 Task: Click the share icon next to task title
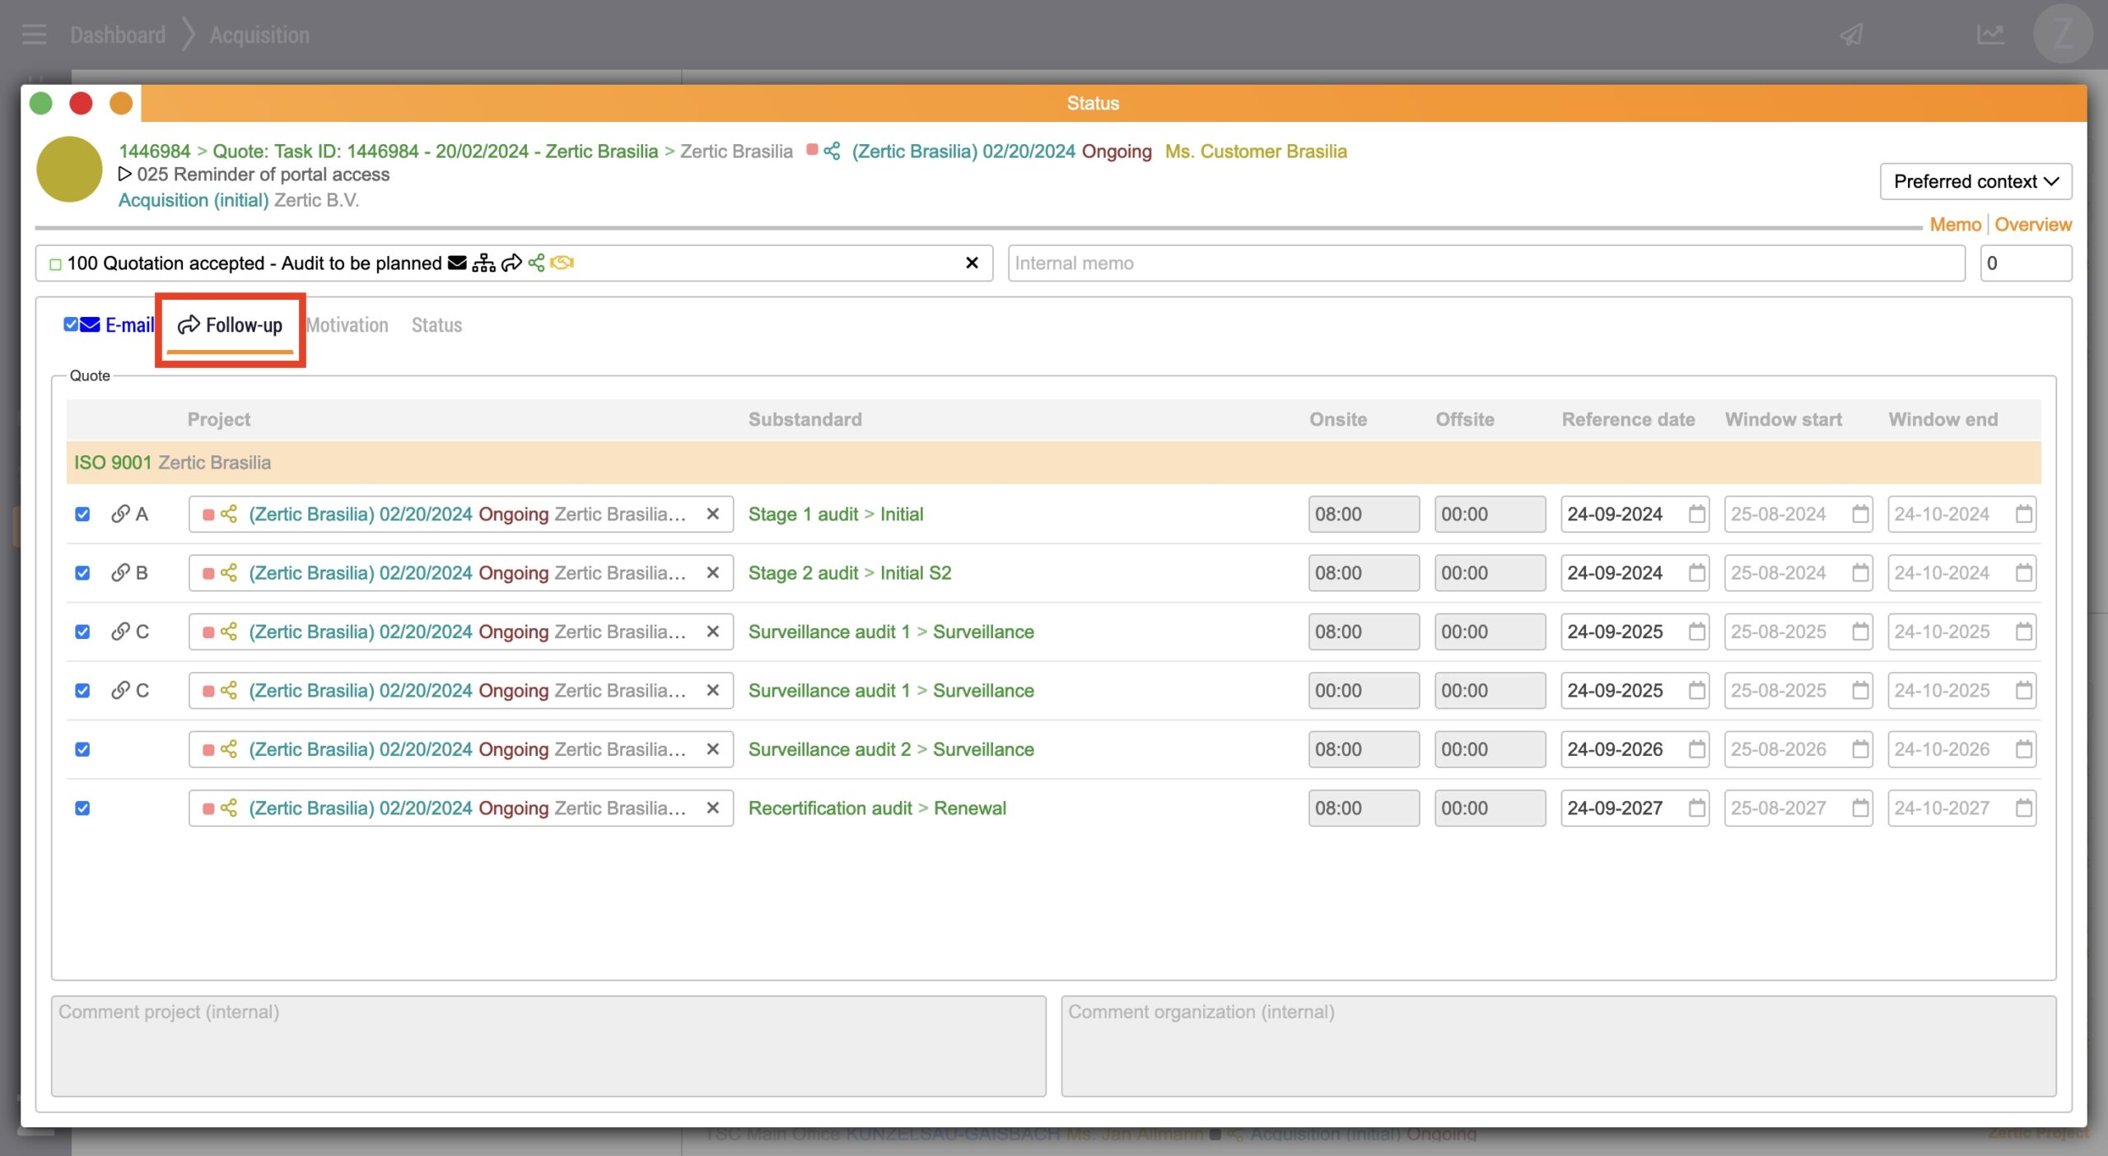(832, 151)
